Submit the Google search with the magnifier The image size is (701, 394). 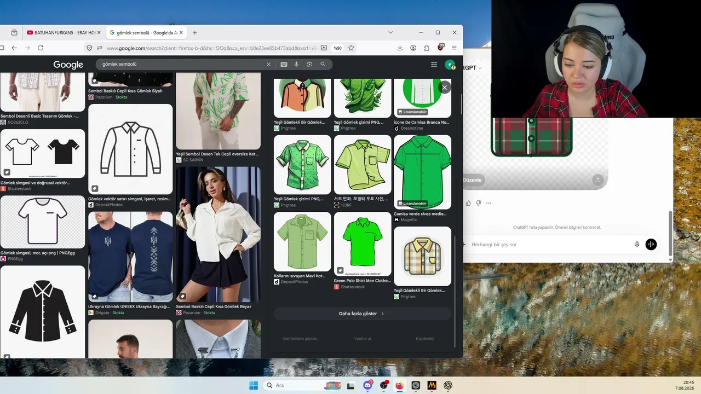click(x=323, y=65)
